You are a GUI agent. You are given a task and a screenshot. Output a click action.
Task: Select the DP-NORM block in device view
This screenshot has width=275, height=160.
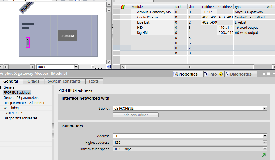pos(68,36)
